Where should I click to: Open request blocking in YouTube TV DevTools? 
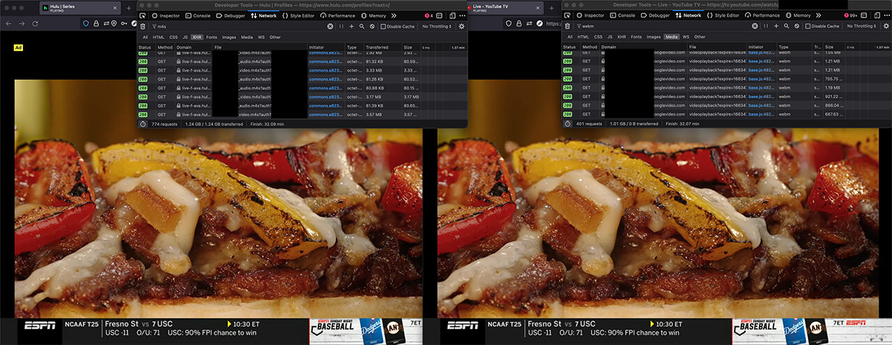(797, 26)
